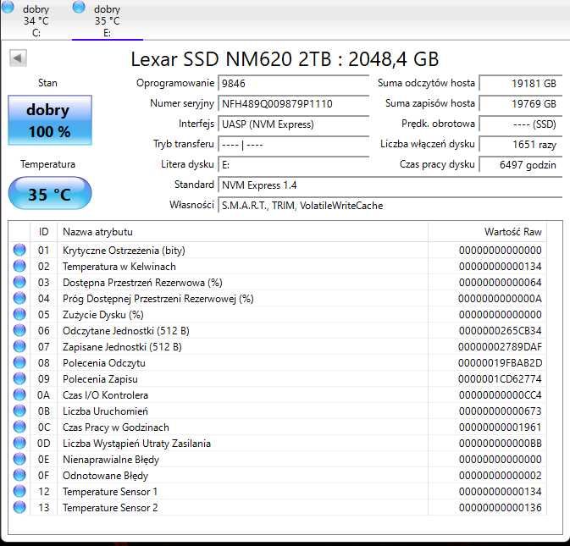Screen dimensions: 570x546
Task: Click the Standard field NVM Express 1.4
Action: [390, 185]
